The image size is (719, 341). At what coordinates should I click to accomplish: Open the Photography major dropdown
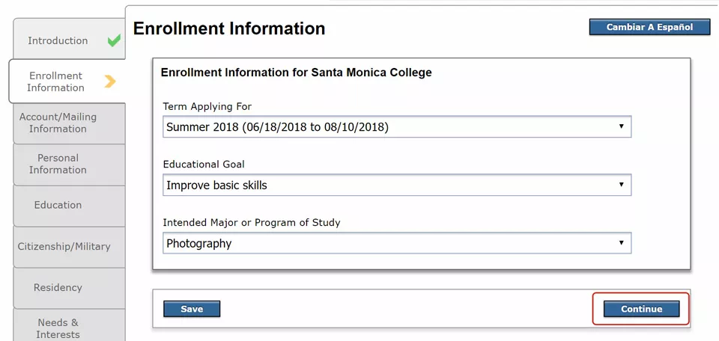pyautogui.click(x=397, y=244)
